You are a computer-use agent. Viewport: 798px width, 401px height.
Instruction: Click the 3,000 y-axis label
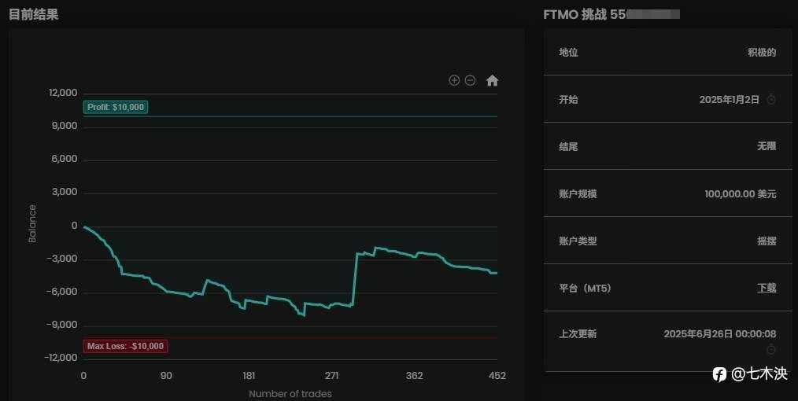pos(65,192)
